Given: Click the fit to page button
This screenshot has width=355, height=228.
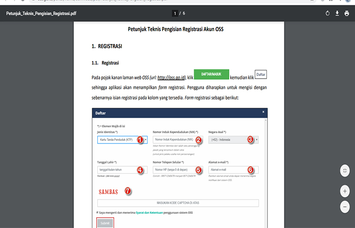Looking at the screenshot, I should 345,171.
